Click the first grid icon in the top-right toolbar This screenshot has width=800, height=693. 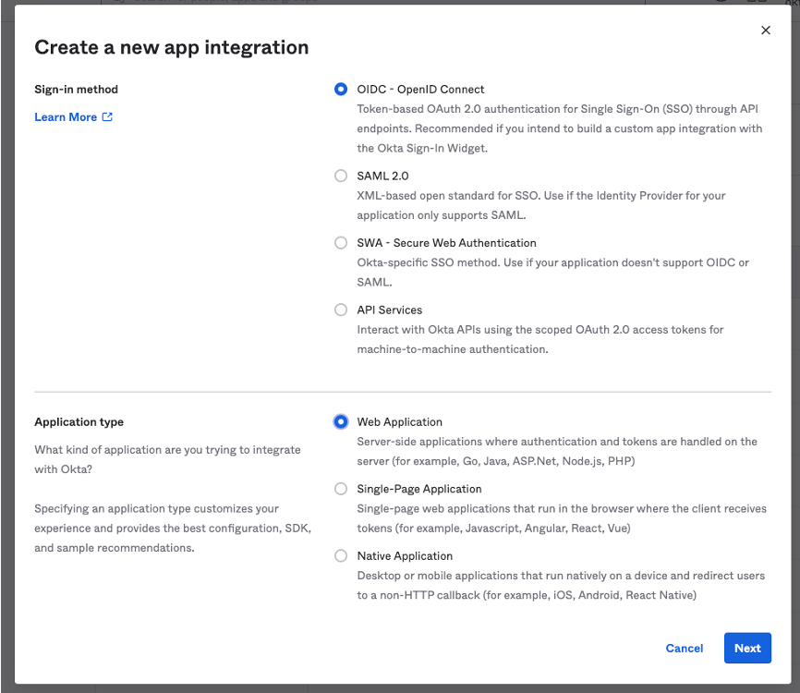click(749, 3)
